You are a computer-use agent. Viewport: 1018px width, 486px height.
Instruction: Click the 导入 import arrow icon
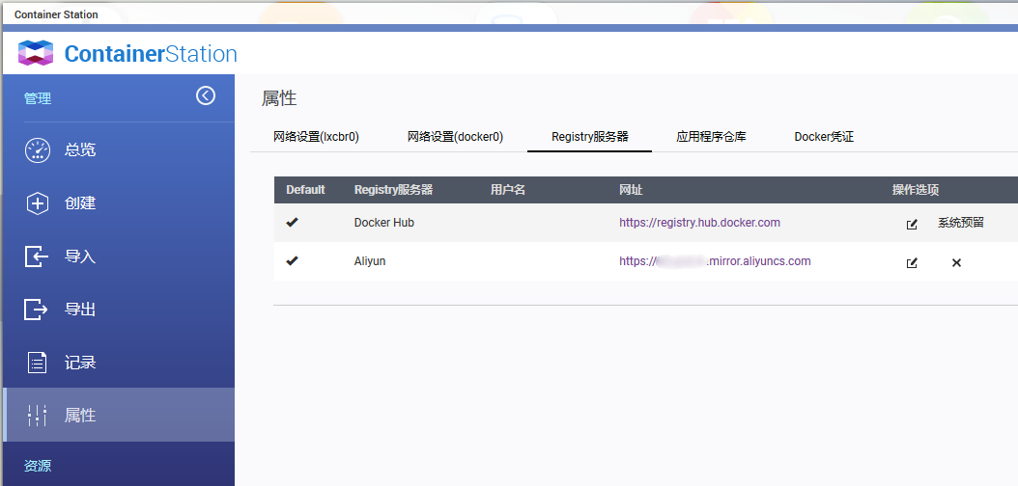click(37, 256)
